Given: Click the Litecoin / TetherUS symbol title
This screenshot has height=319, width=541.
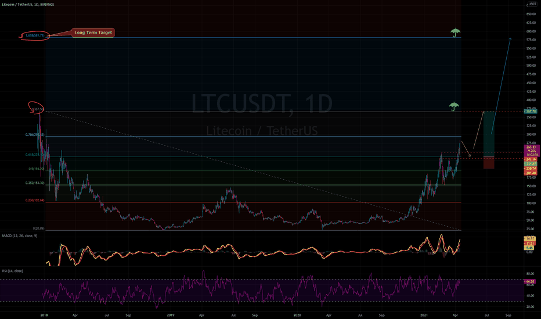Looking at the screenshot, I should click(28, 5).
